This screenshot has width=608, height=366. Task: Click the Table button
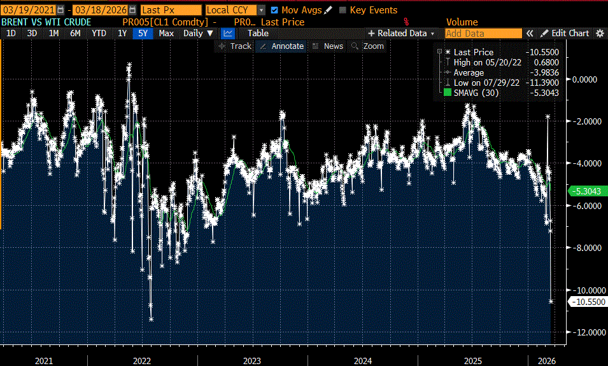click(x=258, y=32)
